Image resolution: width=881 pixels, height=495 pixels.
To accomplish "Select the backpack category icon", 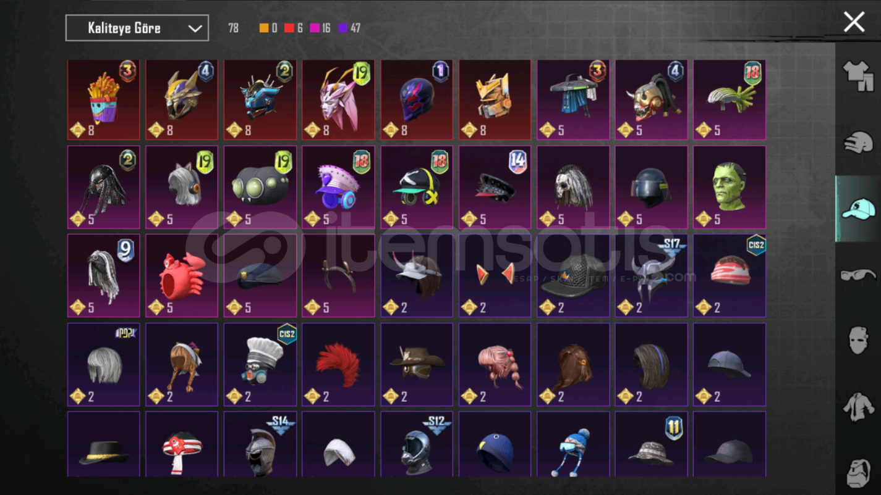I will (x=859, y=473).
